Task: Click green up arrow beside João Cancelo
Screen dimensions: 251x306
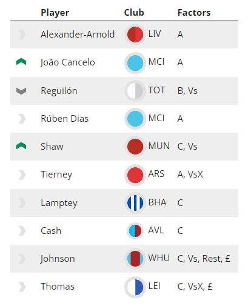Action: [21, 62]
